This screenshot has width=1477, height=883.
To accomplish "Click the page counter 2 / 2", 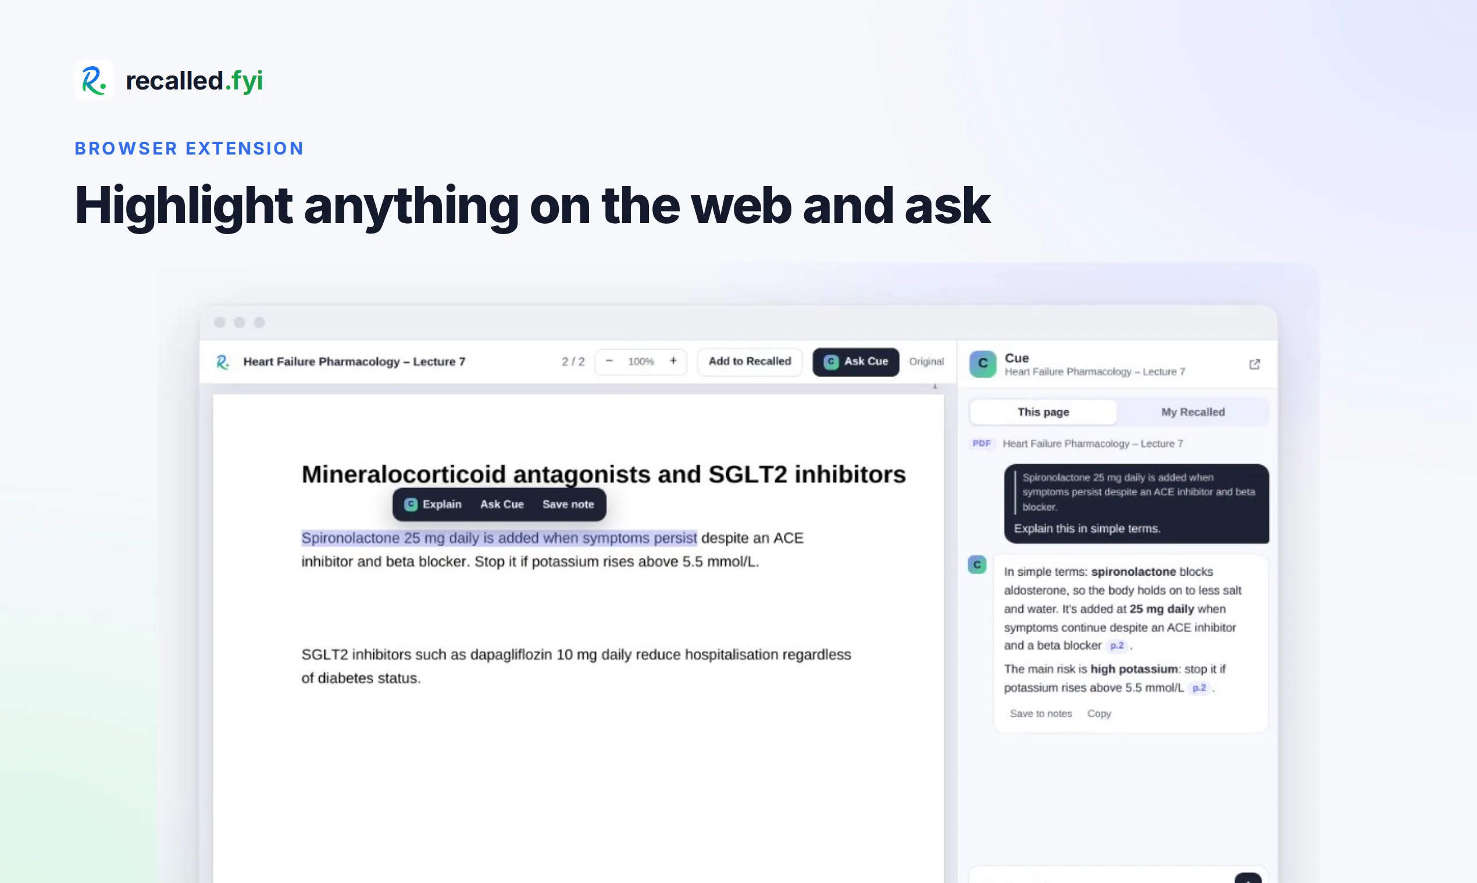I will [573, 362].
